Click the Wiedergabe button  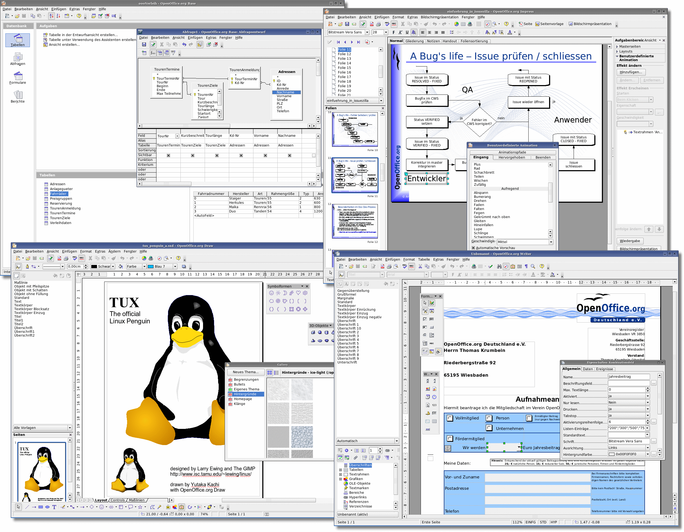(630, 241)
